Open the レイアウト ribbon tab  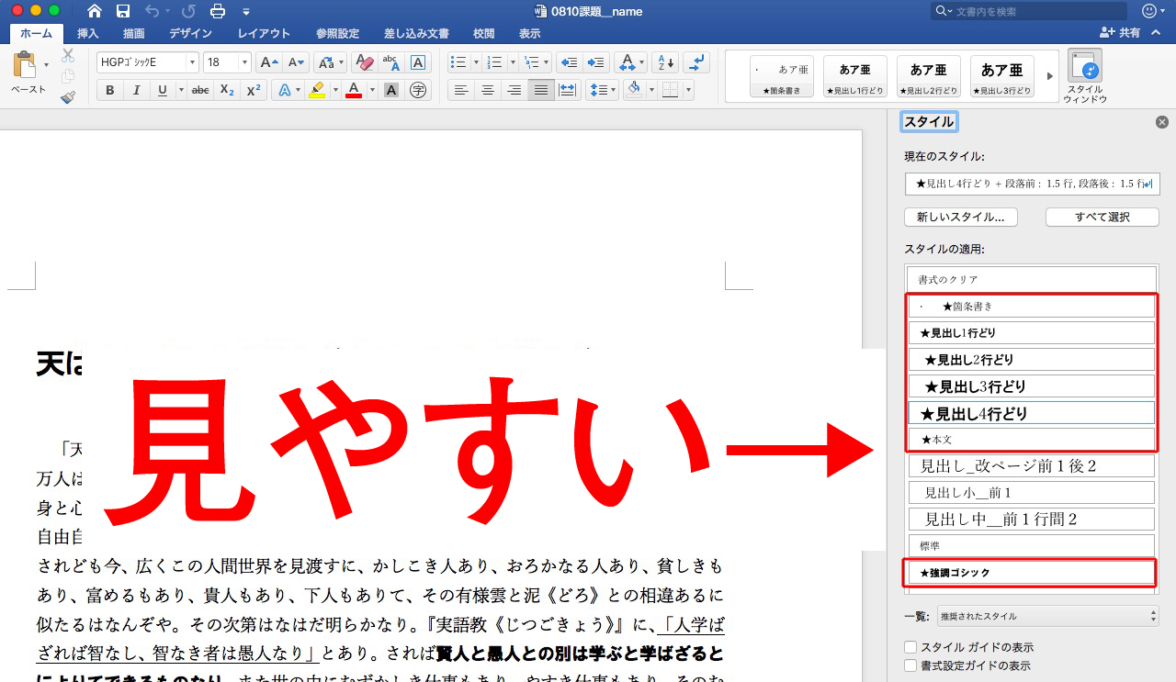[264, 33]
